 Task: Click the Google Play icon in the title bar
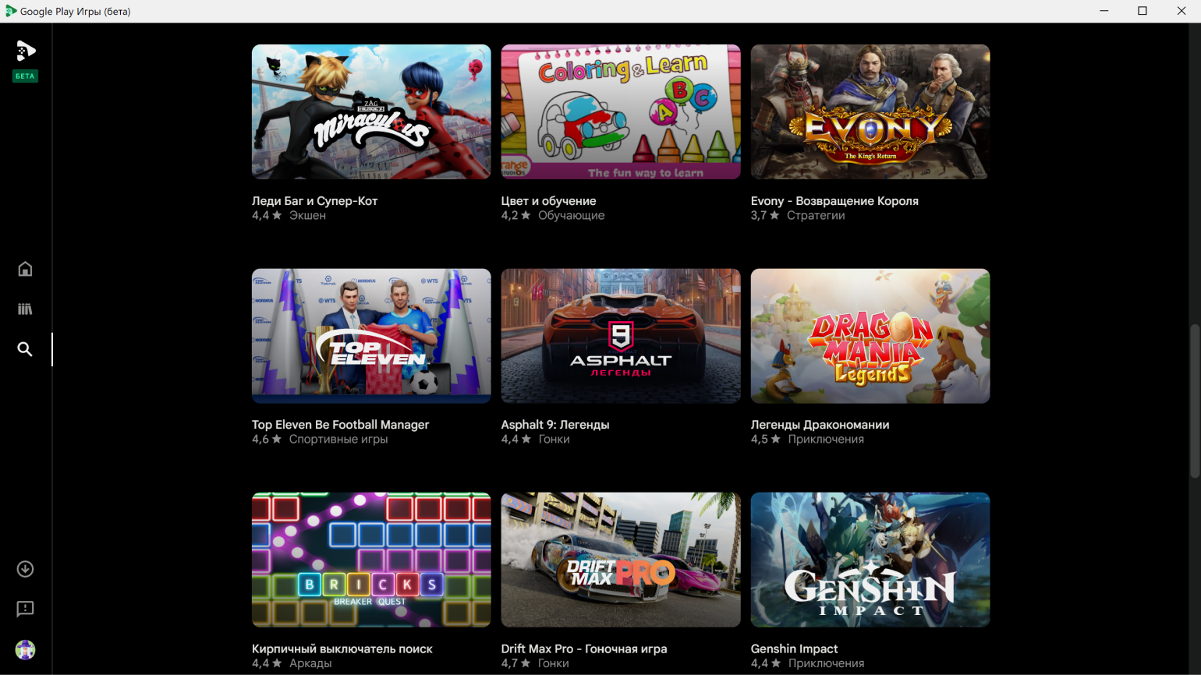(x=11, y=11)
